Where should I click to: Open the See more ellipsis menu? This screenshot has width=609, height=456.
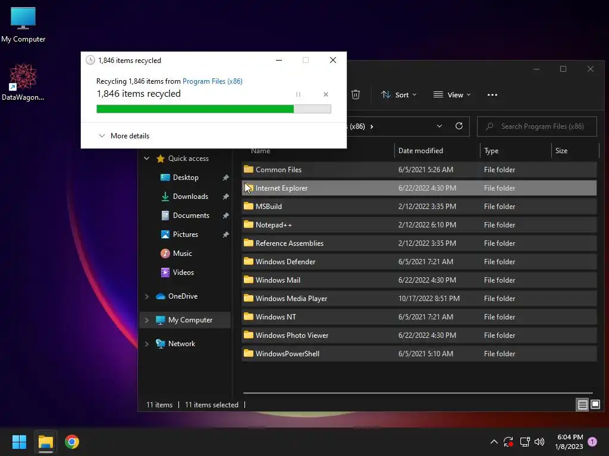(x=492, y=94)
